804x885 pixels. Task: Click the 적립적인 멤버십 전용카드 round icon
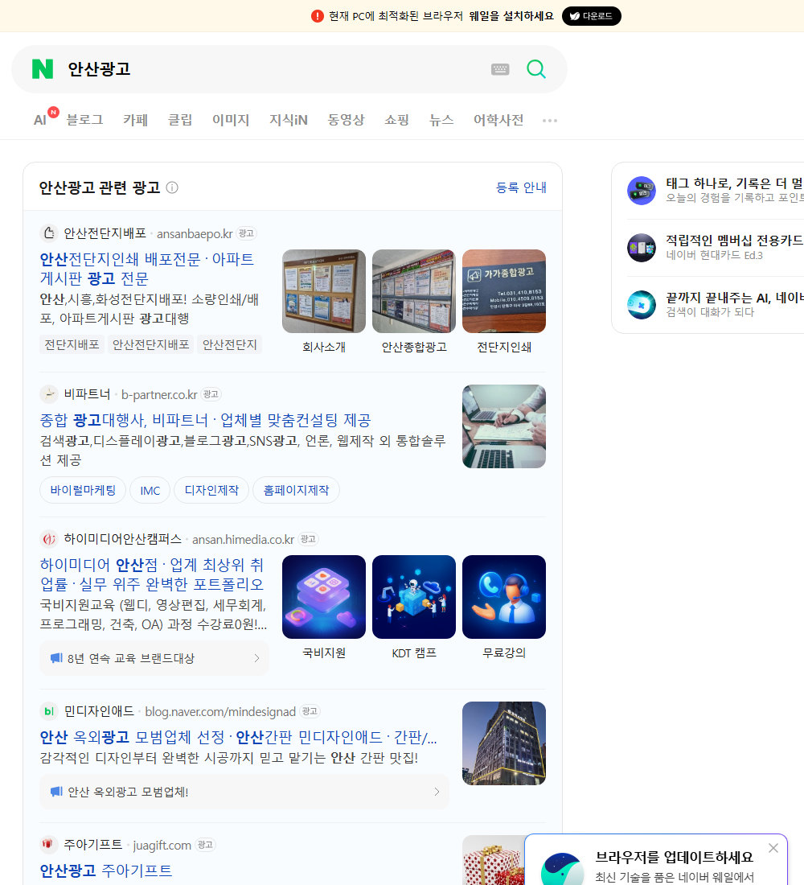coord(642,247)
